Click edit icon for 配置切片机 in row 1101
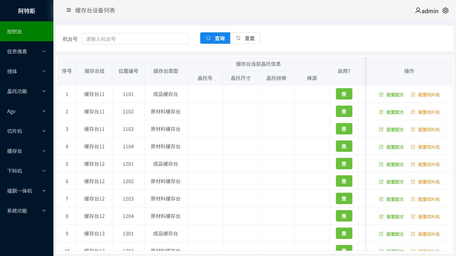 coord(413,95)
